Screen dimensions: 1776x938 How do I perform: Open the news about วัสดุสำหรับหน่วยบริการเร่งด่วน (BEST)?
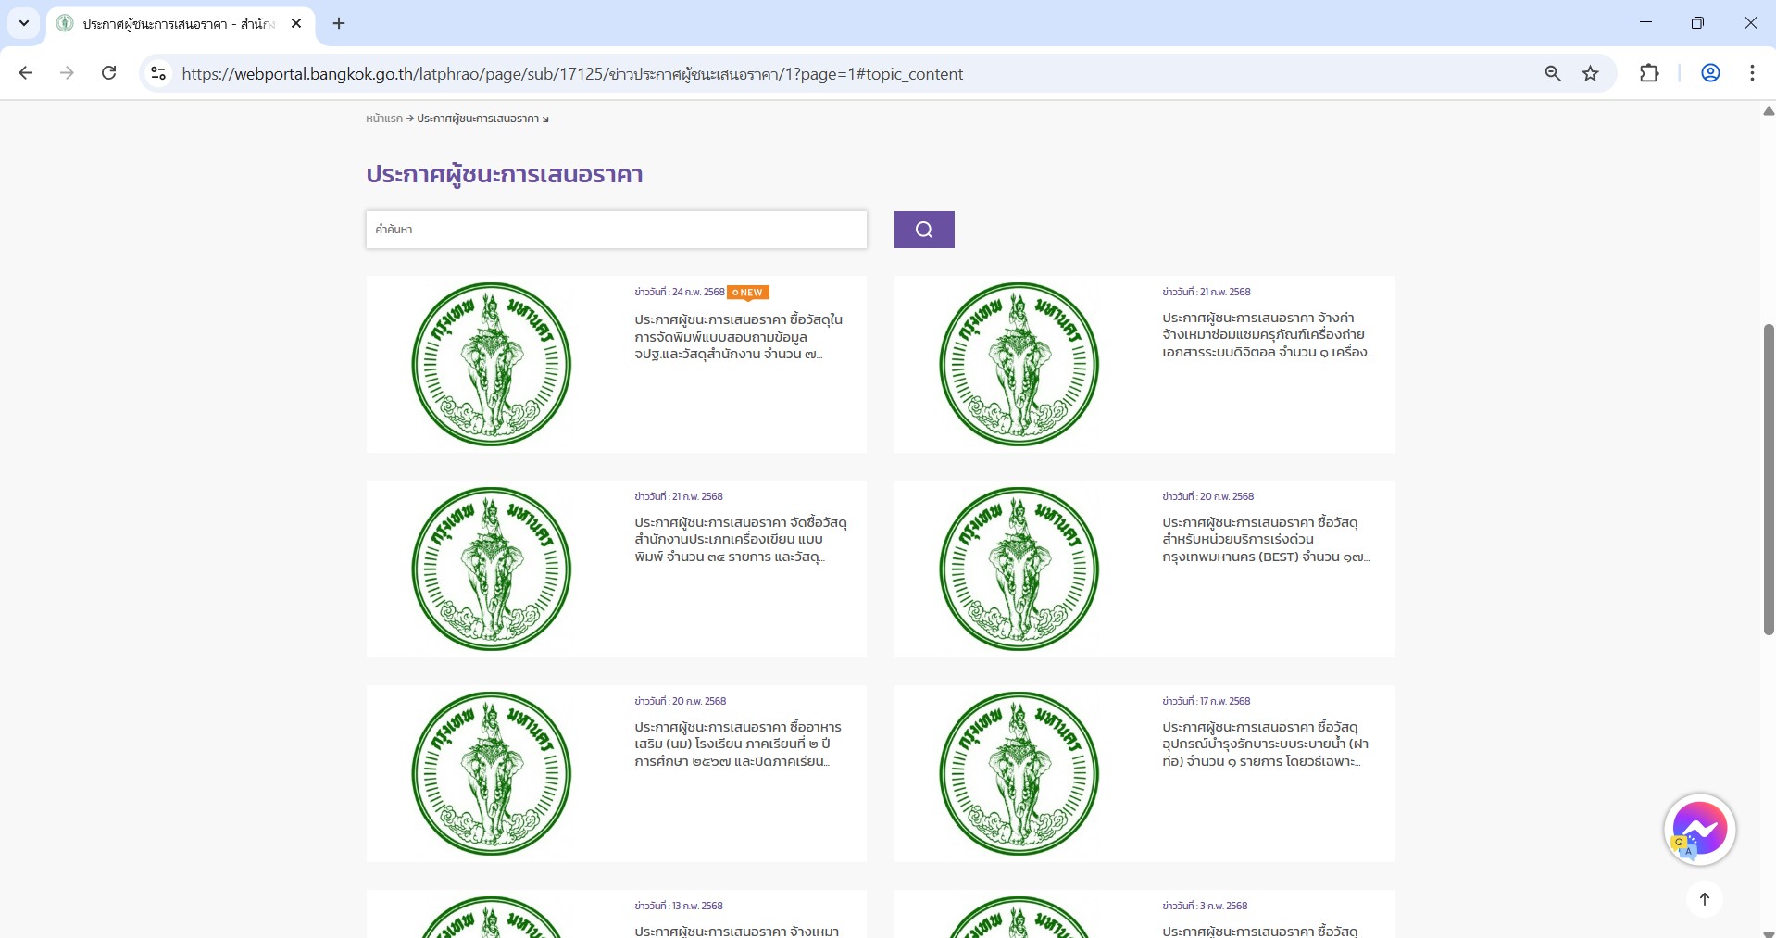tap(1266, 539)
